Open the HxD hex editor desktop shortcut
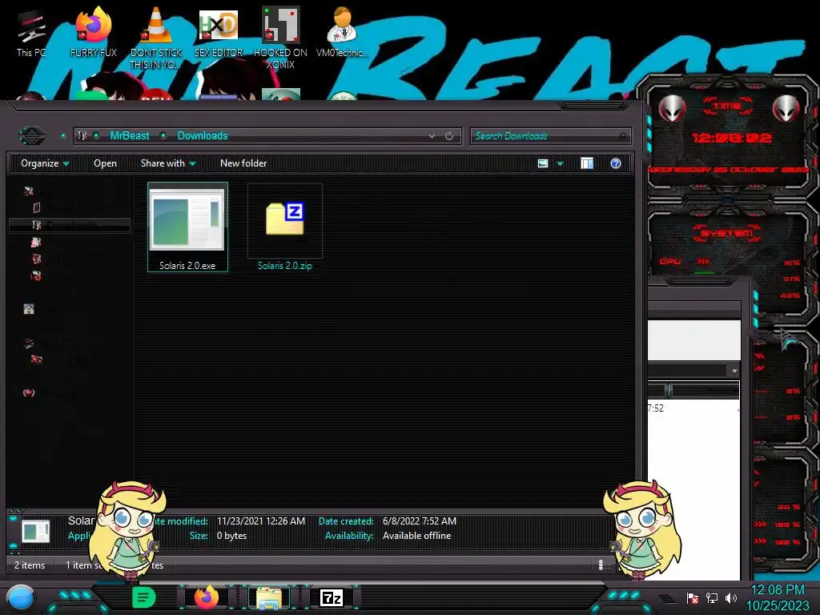 tap(219, 32)
